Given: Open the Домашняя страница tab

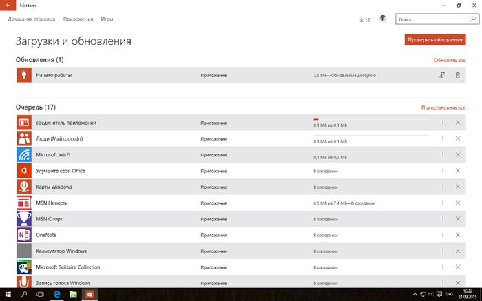Looking at the screenshot, I should click(32, 20).
